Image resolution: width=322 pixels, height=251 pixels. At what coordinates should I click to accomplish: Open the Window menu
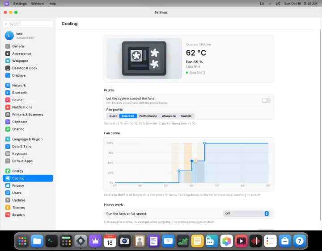point(38,4)
